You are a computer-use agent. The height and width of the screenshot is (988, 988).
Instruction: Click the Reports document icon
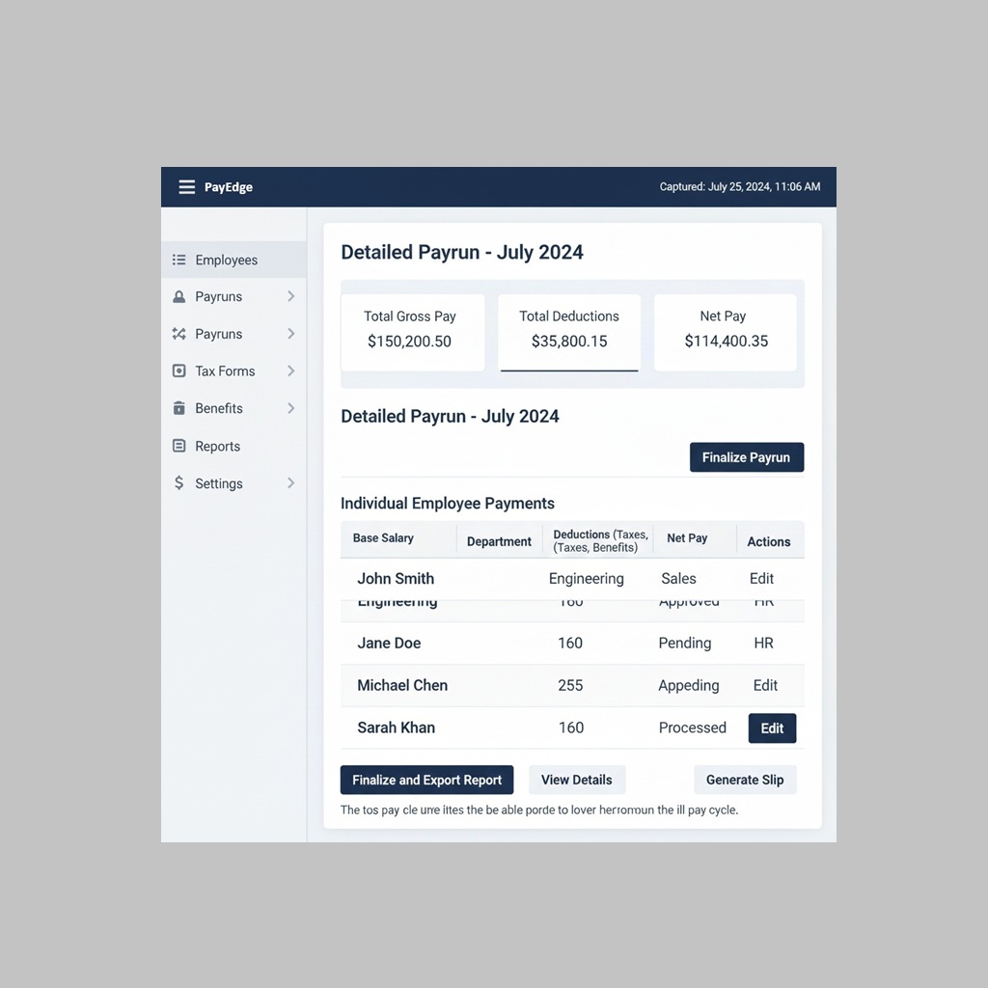pos(178,446)
